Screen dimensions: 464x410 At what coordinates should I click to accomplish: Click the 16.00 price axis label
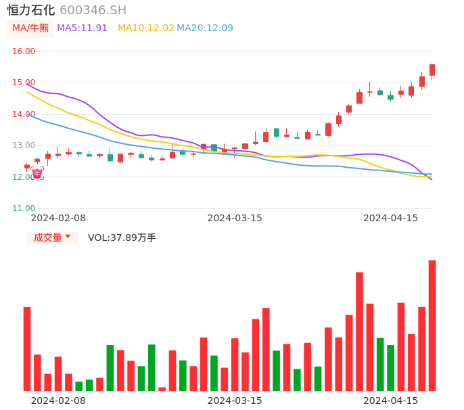tap(24, 51)
